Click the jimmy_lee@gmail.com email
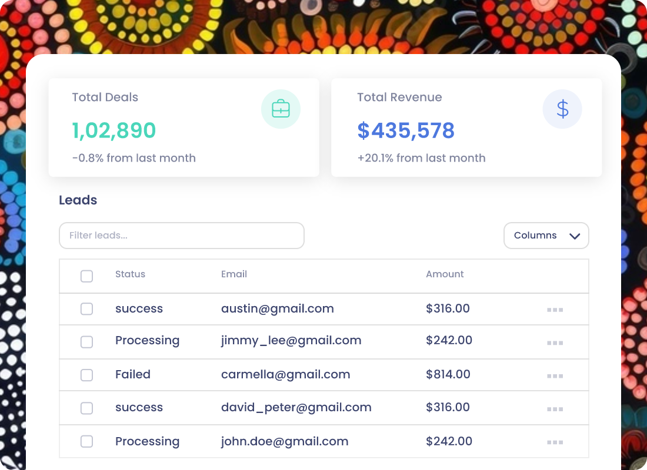647x470 pixels. 291,341
